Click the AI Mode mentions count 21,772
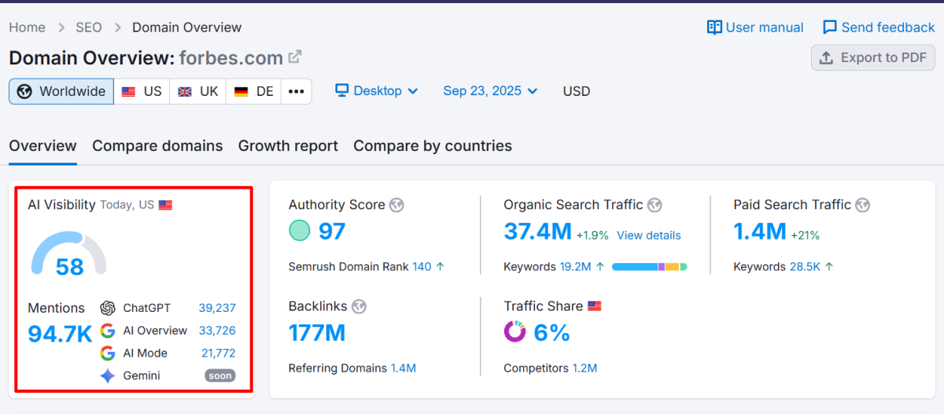The height and width of the screenshot is (414, 944). tap(219, 354)
